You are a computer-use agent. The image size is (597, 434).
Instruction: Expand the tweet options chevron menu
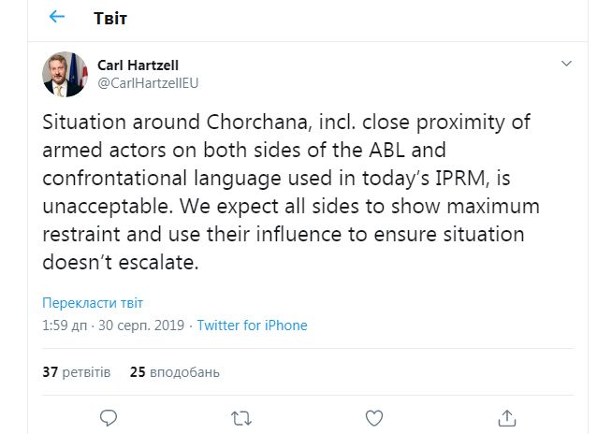pos(564,65)
